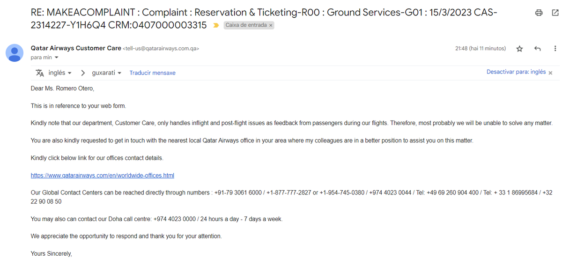Star this Qatar Airways message
This screenshot has height=259, width=562.
(519, 49)
